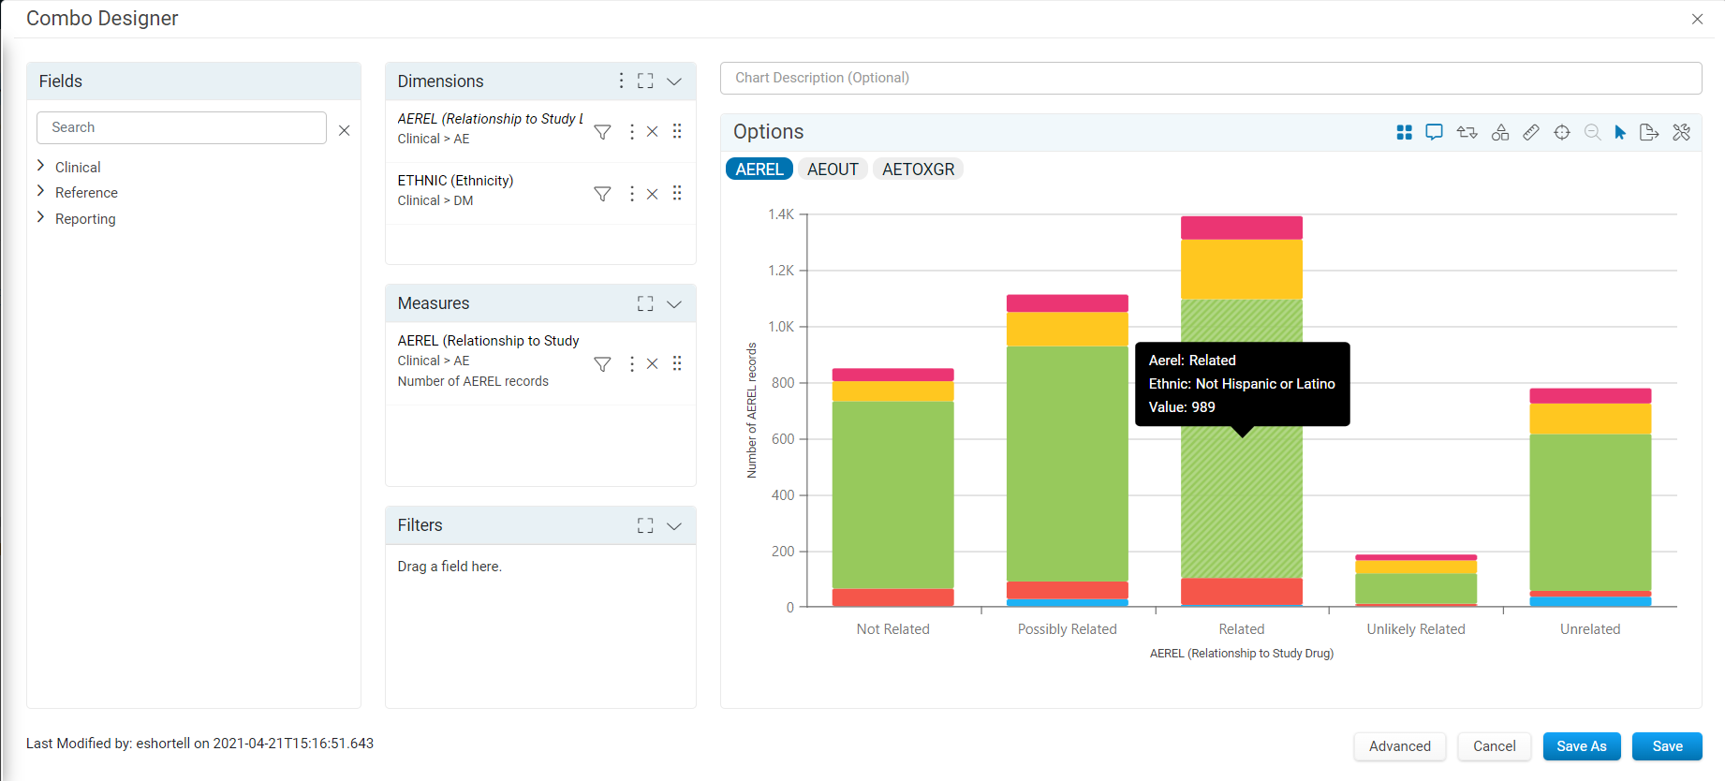The image size is (1725, 781).
Task: Remove the AEREL dimension with its X
Action: coord(653,132)
